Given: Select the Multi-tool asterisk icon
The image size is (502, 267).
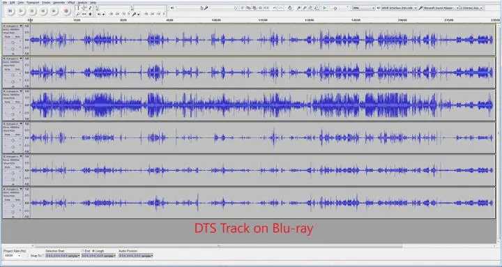Looking at the screenshot, I should [x=90, y=14].
